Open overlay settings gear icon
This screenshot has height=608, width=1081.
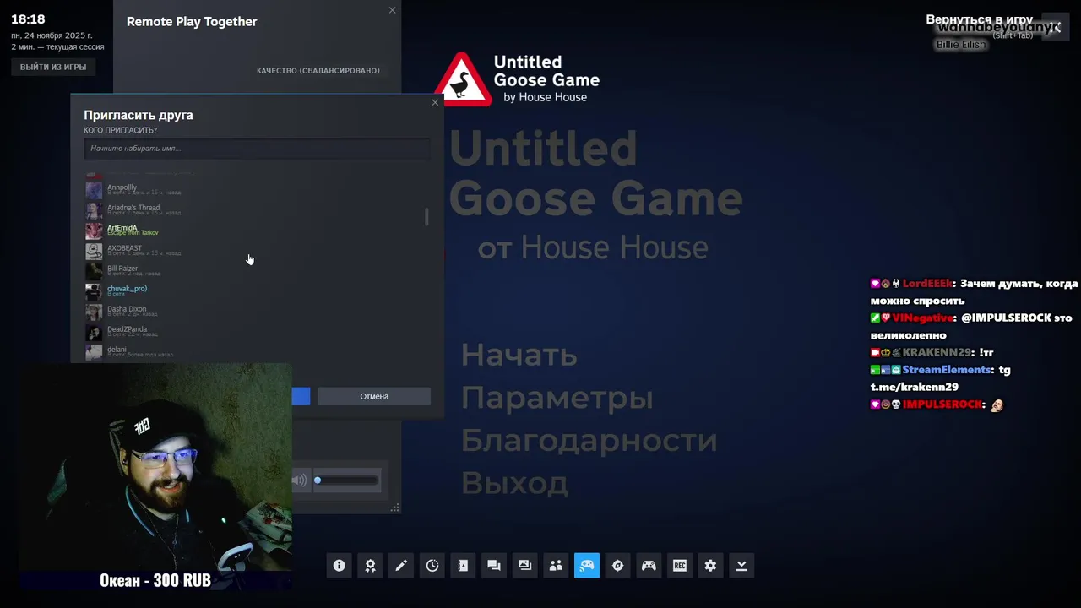coord(710,566)
